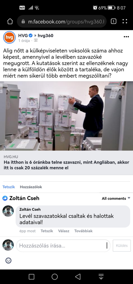
Task: Open the HVG.HU article headline link
Action: point(66,165)
